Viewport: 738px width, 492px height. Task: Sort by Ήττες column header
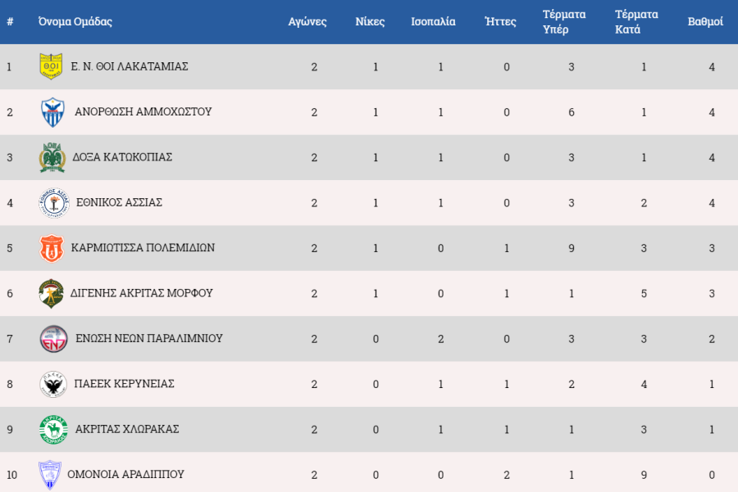(500, 21)
